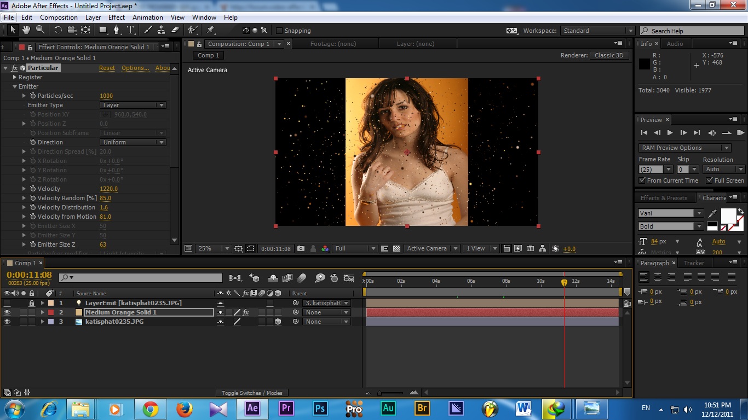
Task: Open the Direction Uniform dropdown
Action: 133,142
